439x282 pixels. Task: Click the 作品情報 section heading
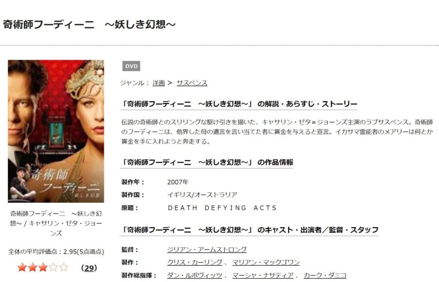(x=207, y=162)
